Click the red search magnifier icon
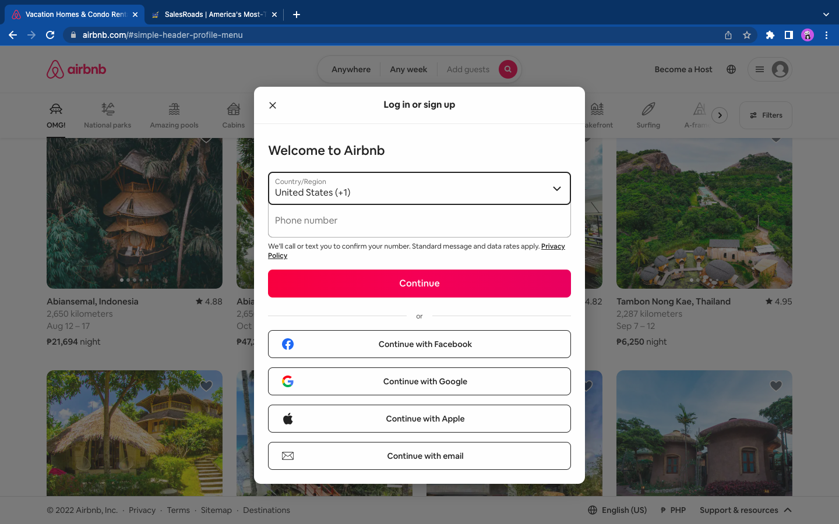The width and height of the screenshot is (839, 524). click(x=508, y=69)
